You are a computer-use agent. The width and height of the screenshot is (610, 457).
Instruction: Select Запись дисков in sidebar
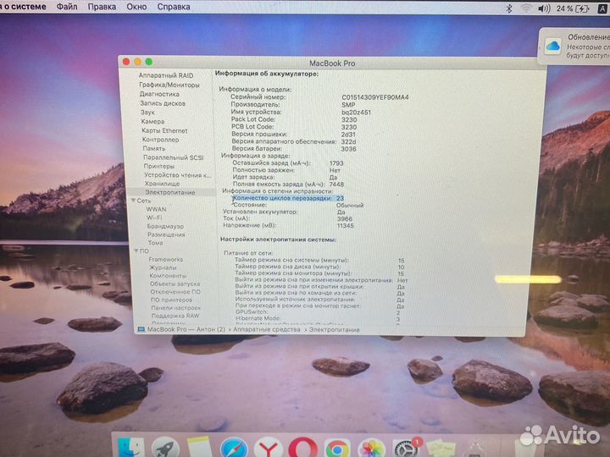[x=163, y=103]
